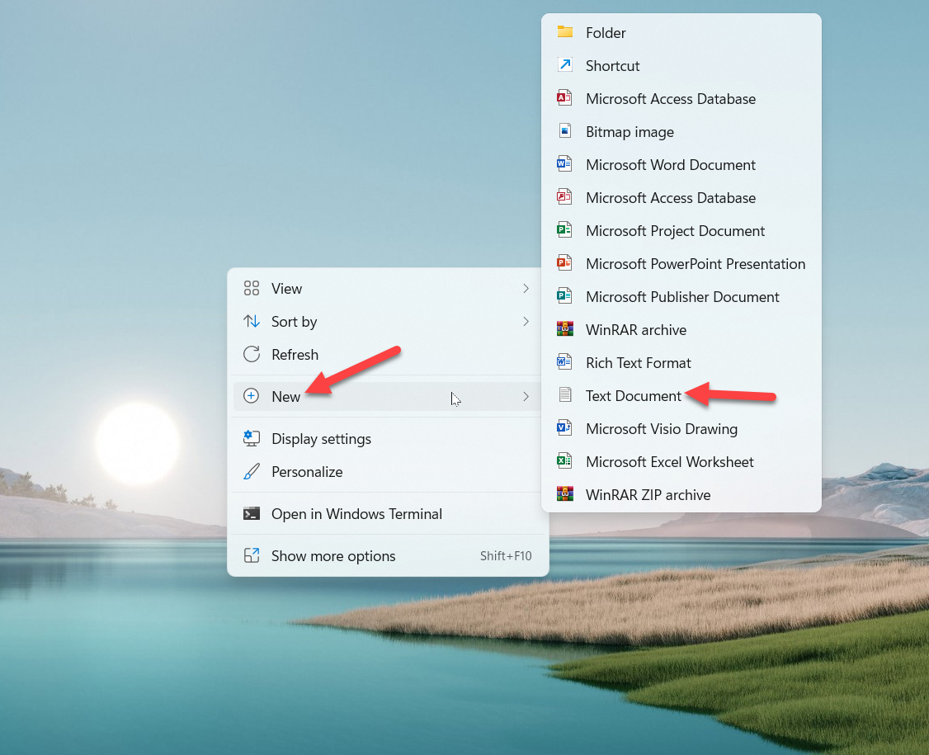Viewport: 929px width, 755px height.
Task: Click the Microsoft Visio Drawing icon
Action: click(564, 428)
